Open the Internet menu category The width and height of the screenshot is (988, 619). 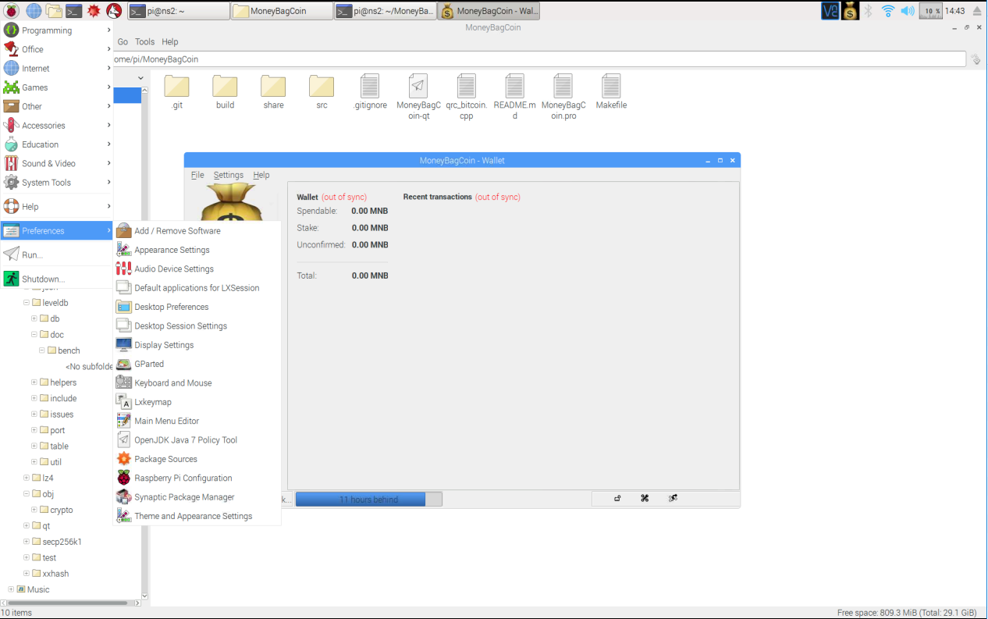click(x=57, y=69)
